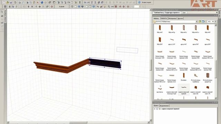This screenshot has width=221, height=124.
Task: Toggle checkbox for карниз верхний прямой
Action: click(157, 109)
